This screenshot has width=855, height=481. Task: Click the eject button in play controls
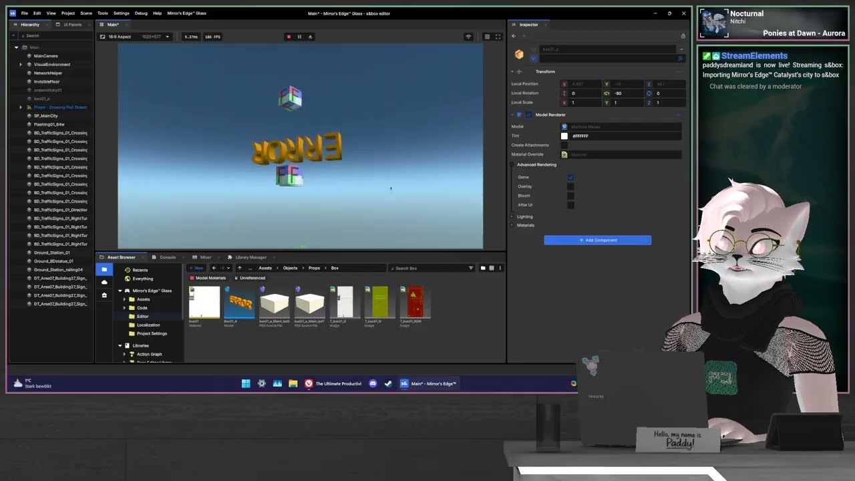(310, 37)
